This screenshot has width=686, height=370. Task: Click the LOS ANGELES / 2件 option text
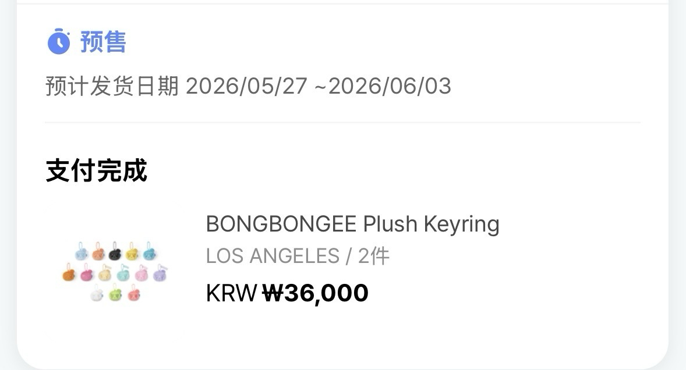pos(298,256)
